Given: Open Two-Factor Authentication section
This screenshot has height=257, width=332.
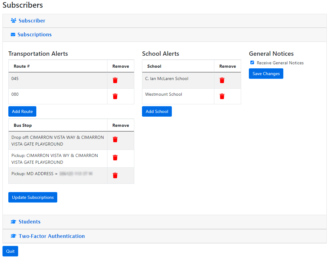Looking at the screenshot, I should point(51,236).
